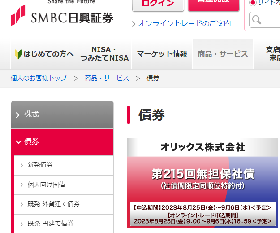Viewport: 280px width, 233px height.
Task: Open the 支店・来店 menu at right edge
Action: pos(267,54)
